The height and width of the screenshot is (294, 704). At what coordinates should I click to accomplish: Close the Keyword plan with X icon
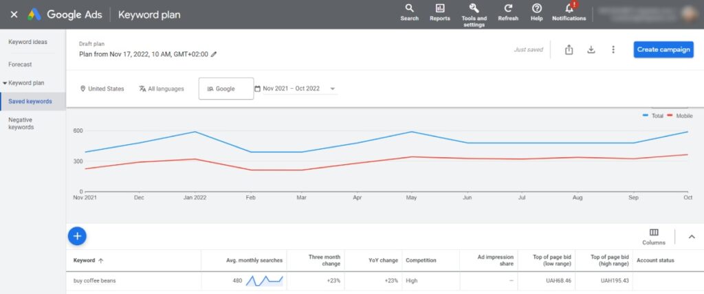click(x=14, y=14)
